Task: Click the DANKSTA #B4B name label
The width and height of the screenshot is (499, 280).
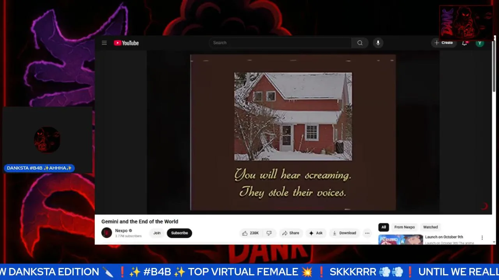Action: pyautogui.click(x=39, y=168)
